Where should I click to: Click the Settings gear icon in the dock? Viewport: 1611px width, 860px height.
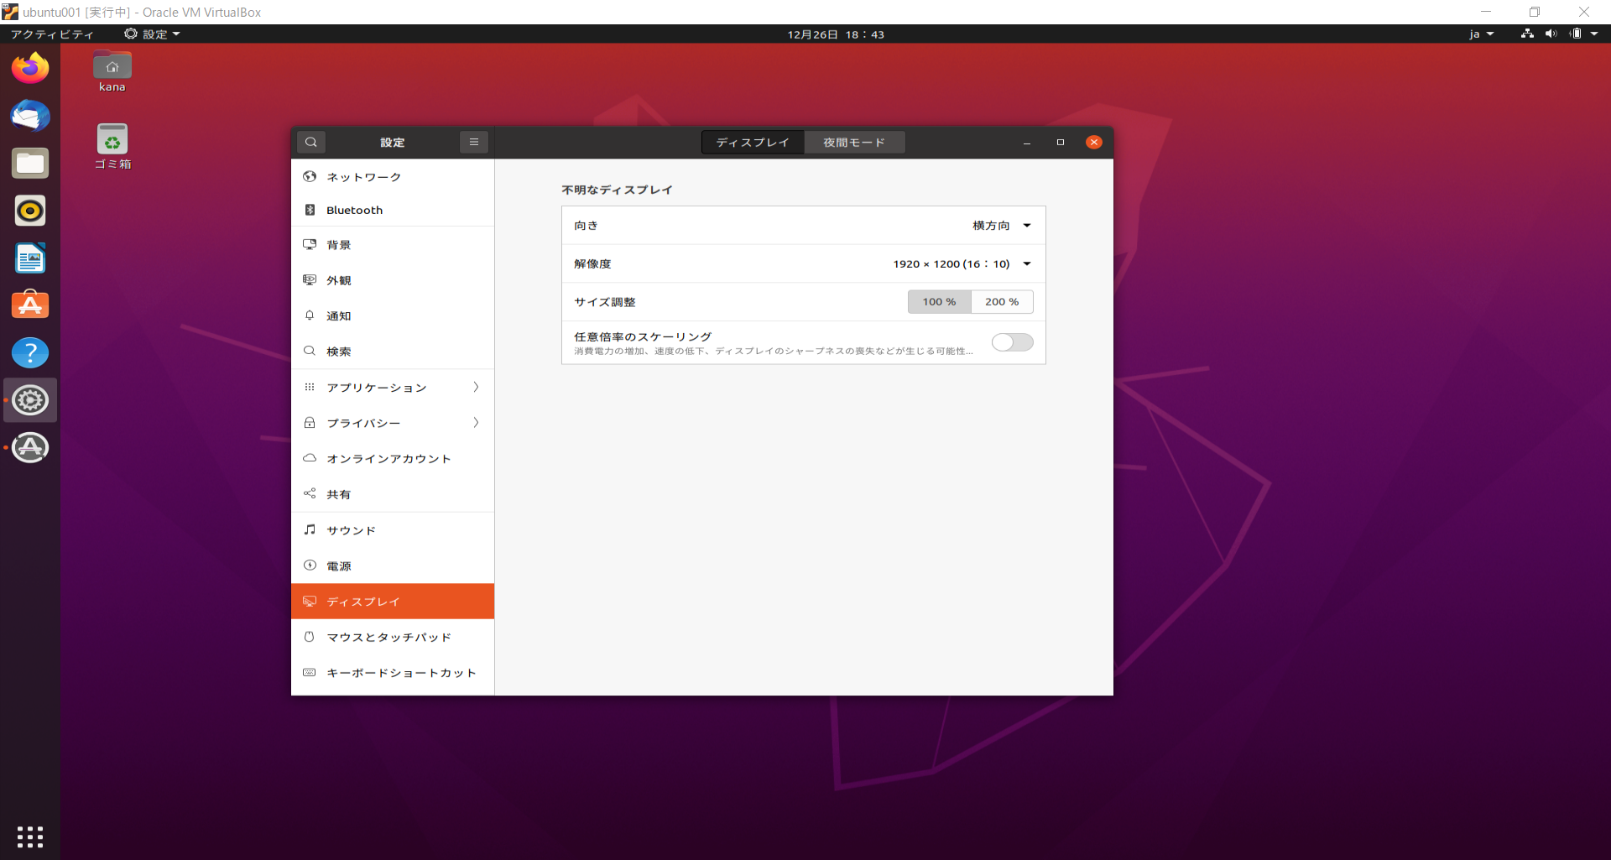(x=30, y=400)
